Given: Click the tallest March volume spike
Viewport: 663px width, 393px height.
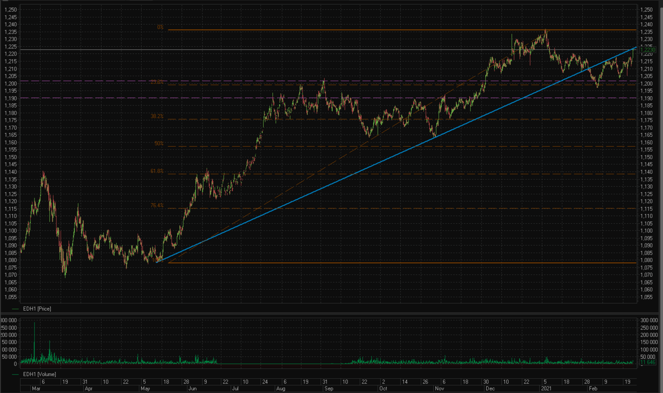Looking at the screenshot, I should 34,342.
